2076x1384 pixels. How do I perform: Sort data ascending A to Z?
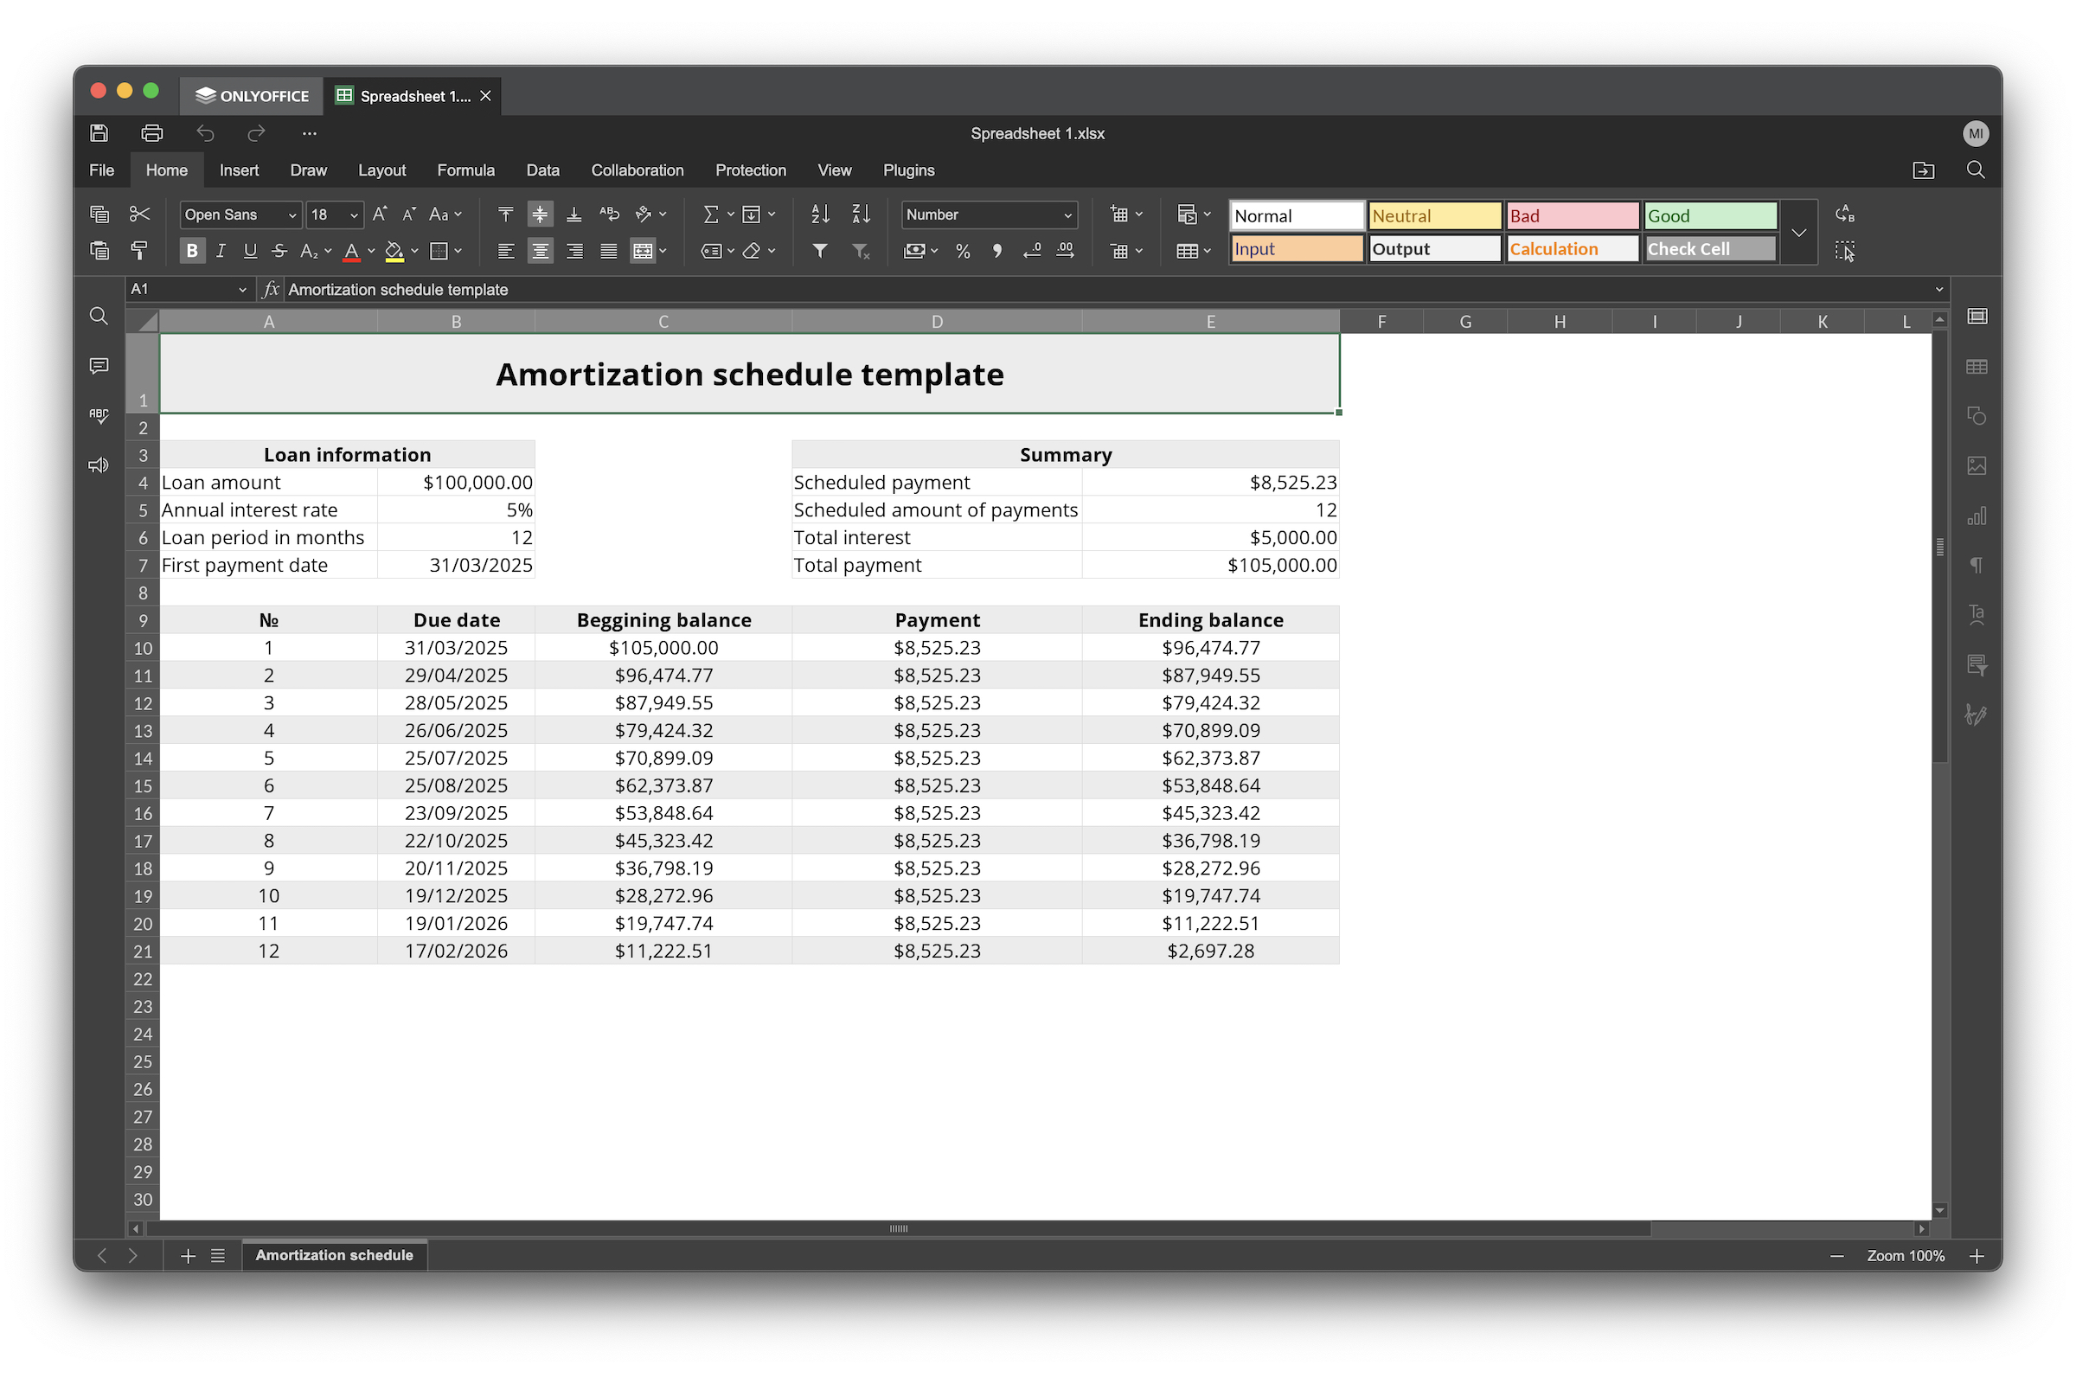click(819, 214)
